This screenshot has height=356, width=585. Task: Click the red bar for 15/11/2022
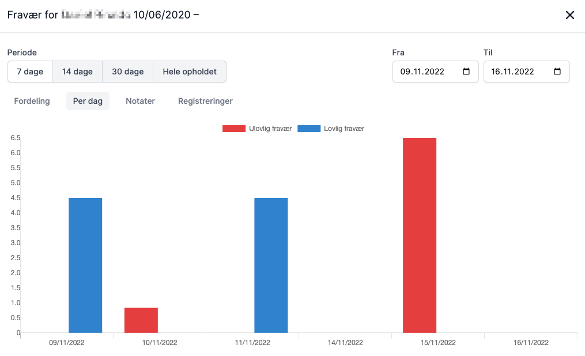click(420, 235)
